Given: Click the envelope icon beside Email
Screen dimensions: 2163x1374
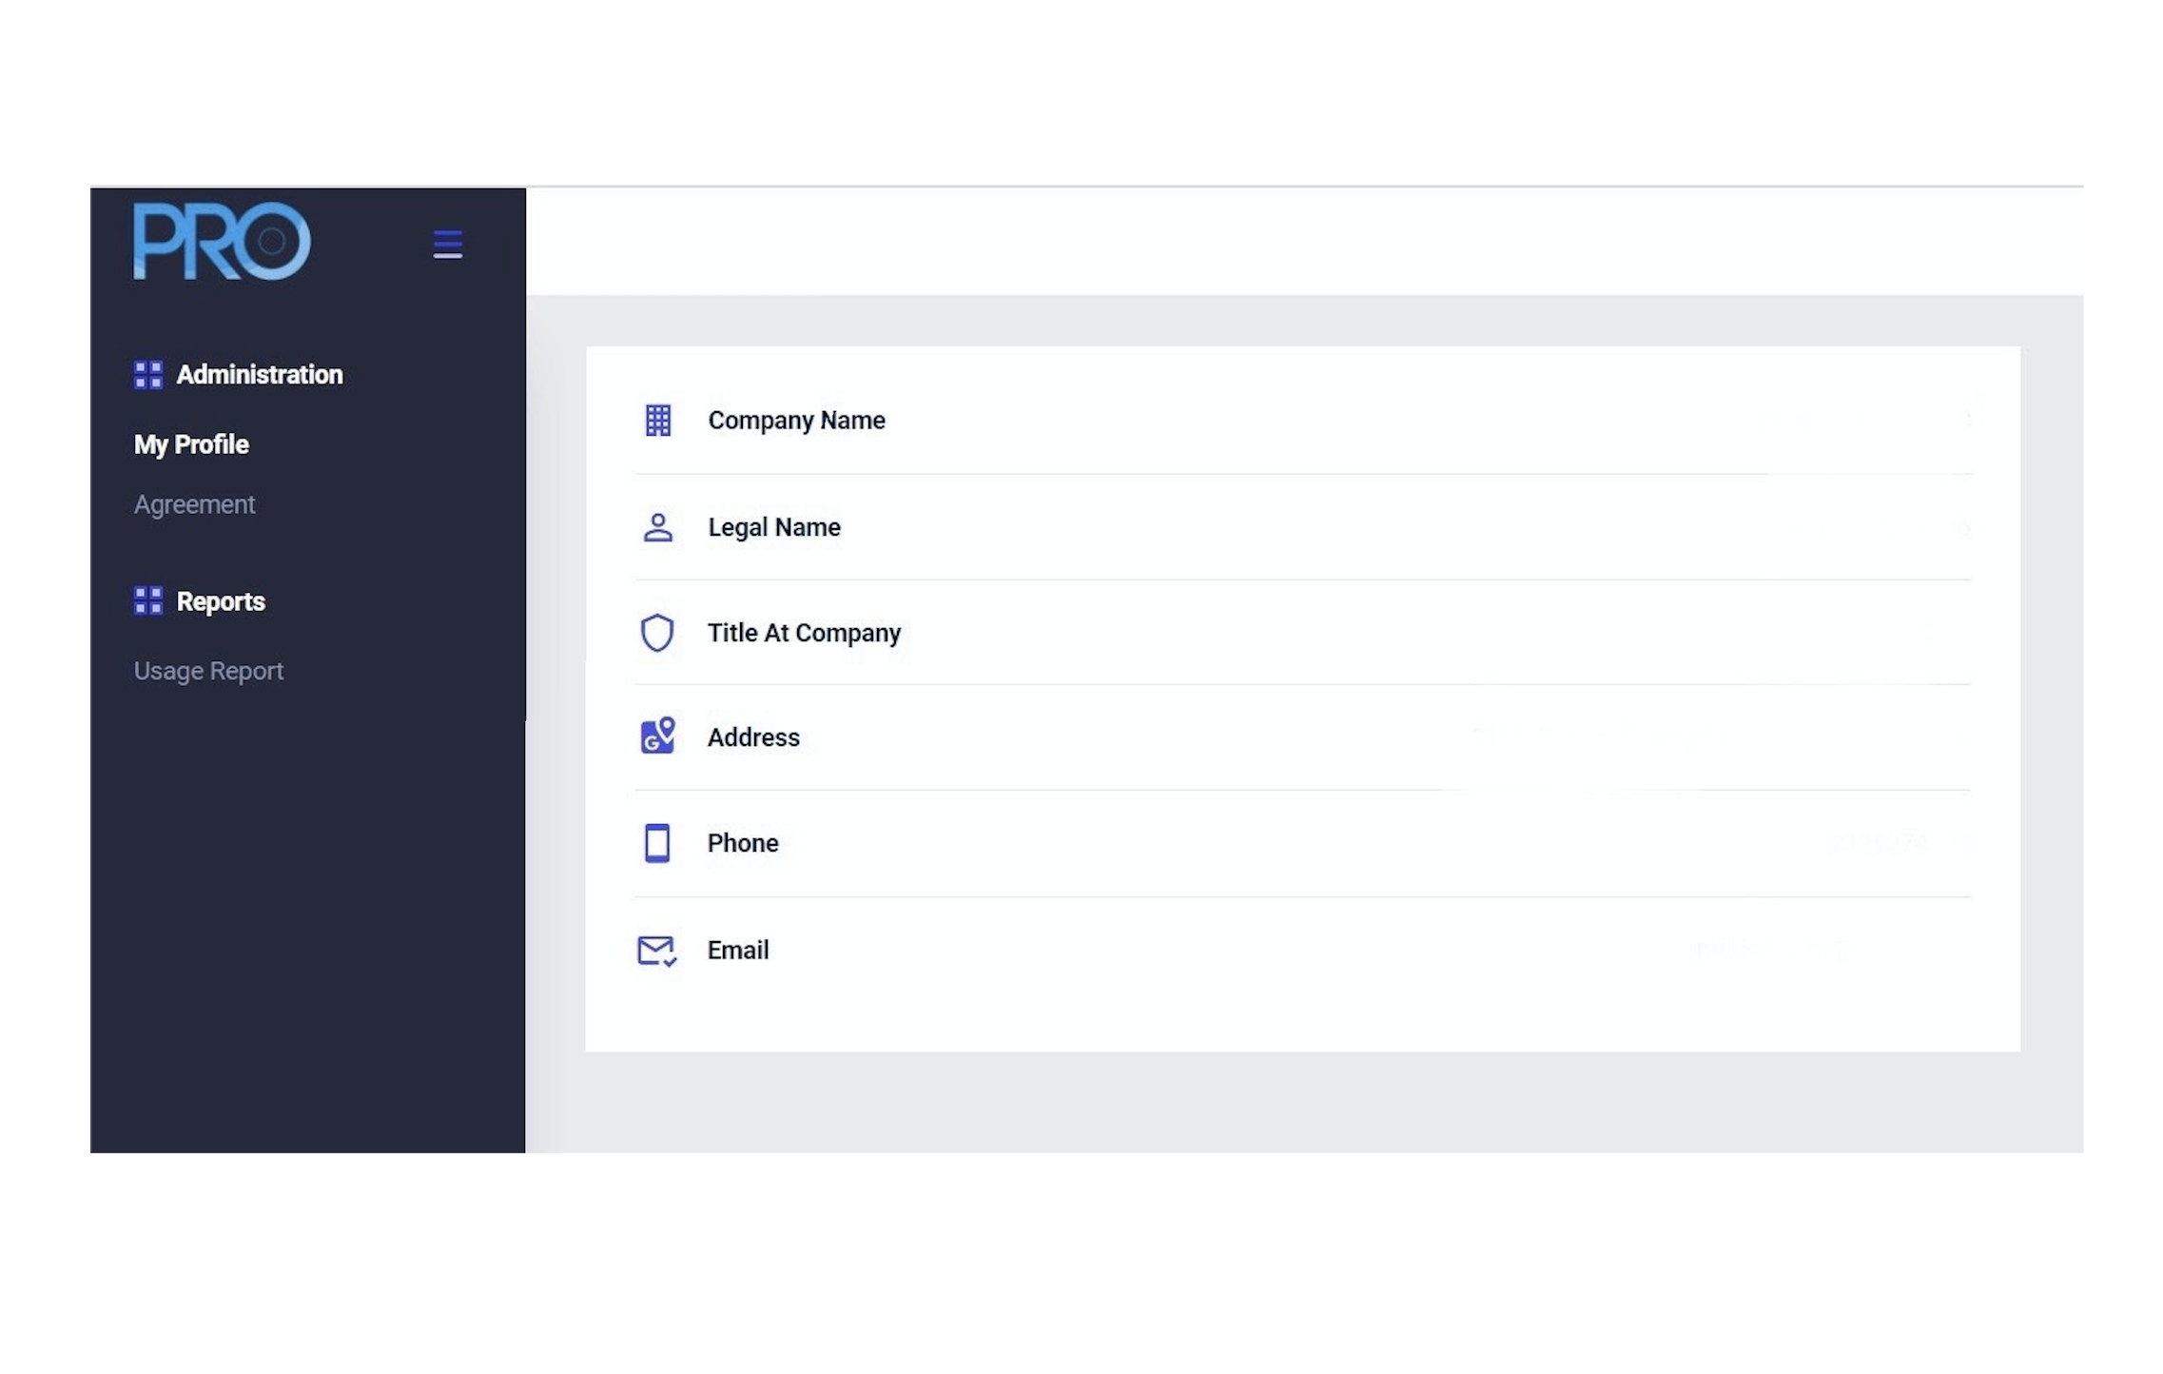Looking at the screenshot, I should (x=657, y=950).
